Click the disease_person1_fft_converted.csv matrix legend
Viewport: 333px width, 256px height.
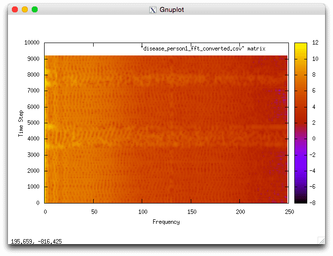pos(203,49)
